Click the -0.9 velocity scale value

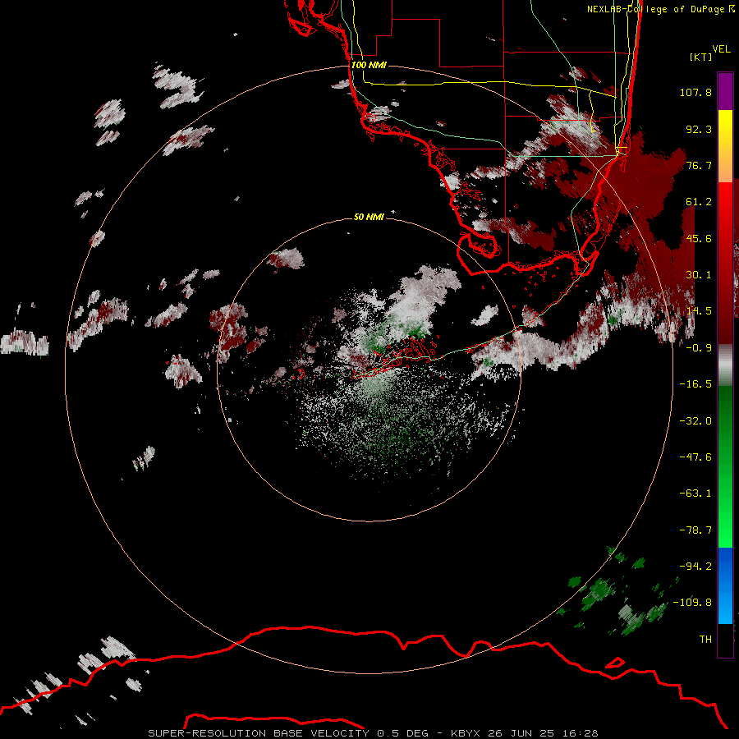pyautogui.click(x=699, y=348)
